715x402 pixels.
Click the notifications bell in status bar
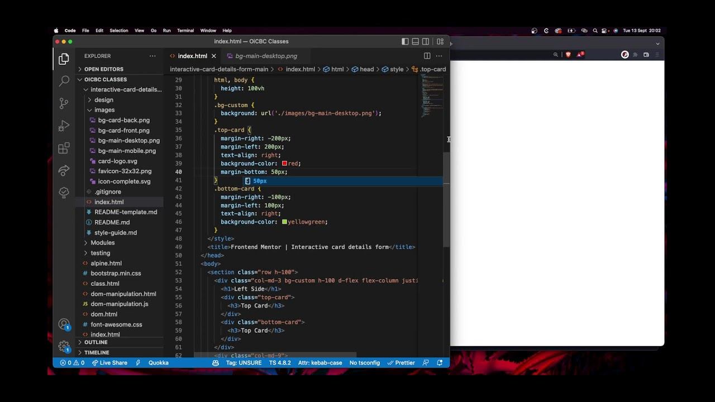[440, 363]
